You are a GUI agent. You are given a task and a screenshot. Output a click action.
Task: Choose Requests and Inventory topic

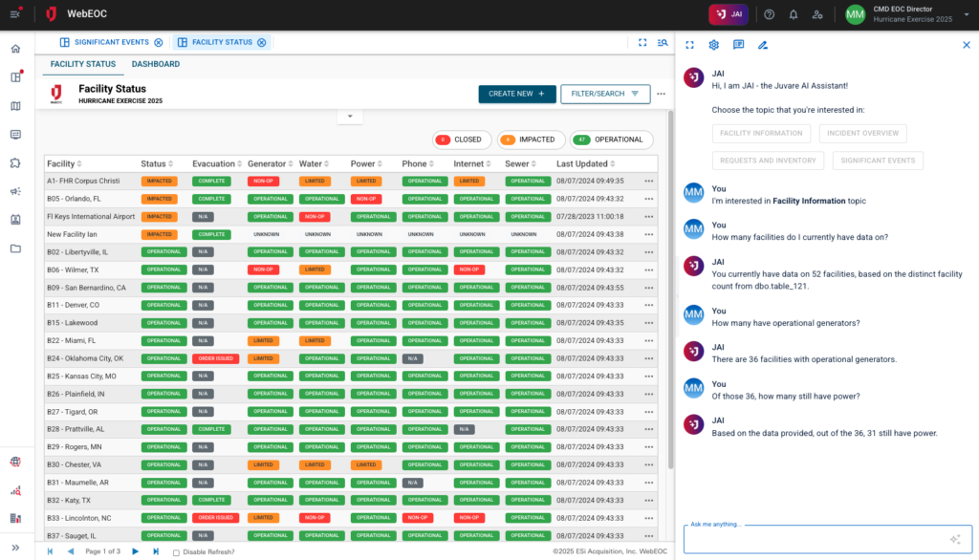(x=768, y=161)
